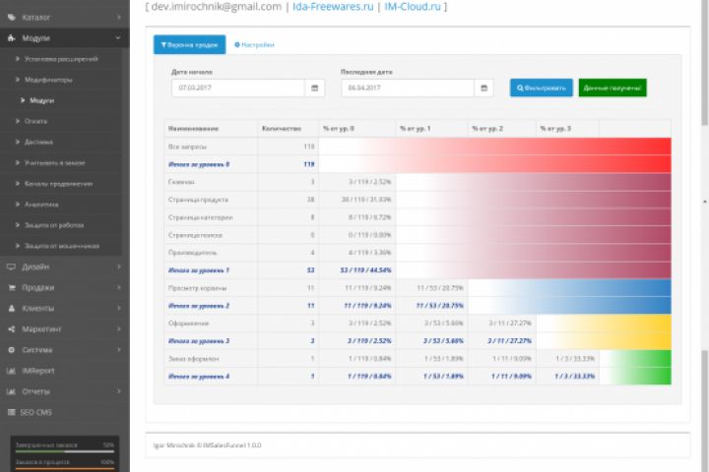This screenshot has width=709, height=472.
Task: Click the SEO CMS list icon
Action: pyautogui.click(x=11, y=412)
